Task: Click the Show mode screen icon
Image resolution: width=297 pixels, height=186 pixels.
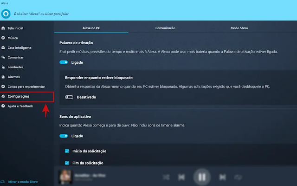Action: (x=3, y=182)
